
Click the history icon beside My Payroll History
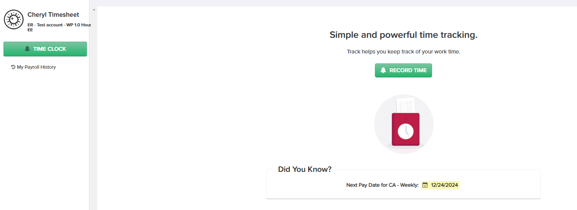13,67
